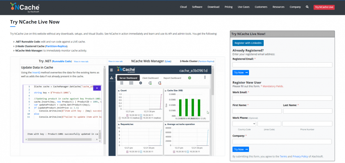
Task: Open the Use Cases menu
Action: pyautogui.click(x=244, y=7)
